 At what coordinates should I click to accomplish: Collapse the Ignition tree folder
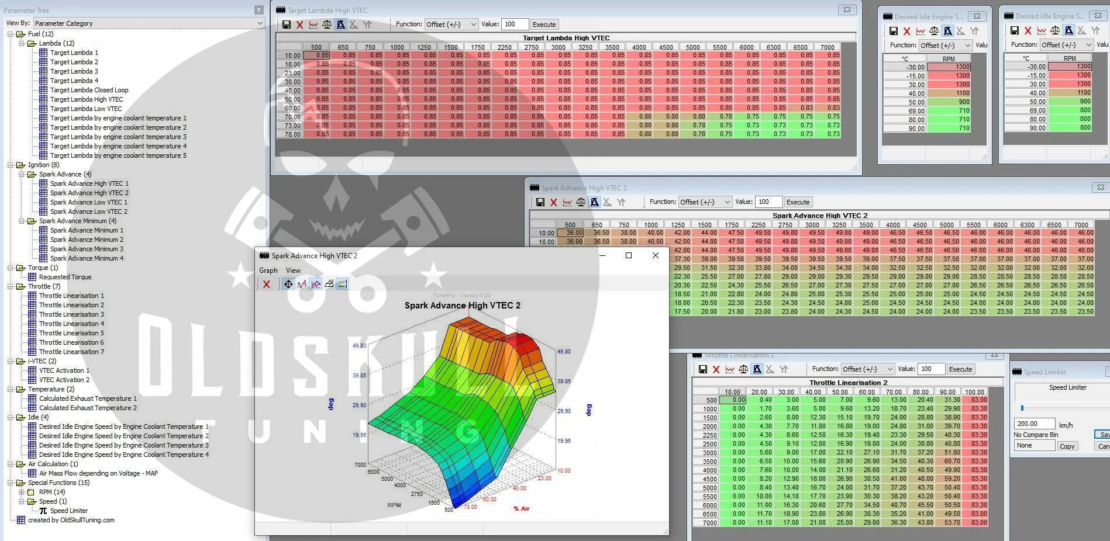tap(11, 165)
